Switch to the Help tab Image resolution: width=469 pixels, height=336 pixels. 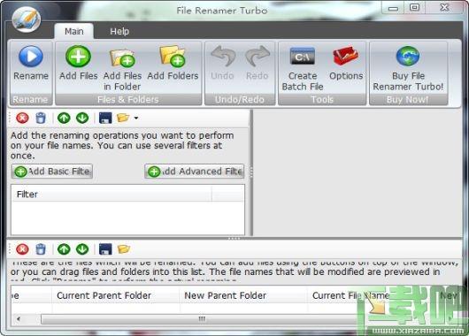point(119,31)
